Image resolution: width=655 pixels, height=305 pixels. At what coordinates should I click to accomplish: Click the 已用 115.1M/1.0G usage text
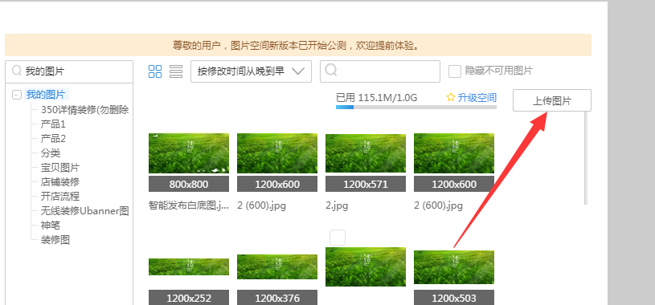coord(377,98)
